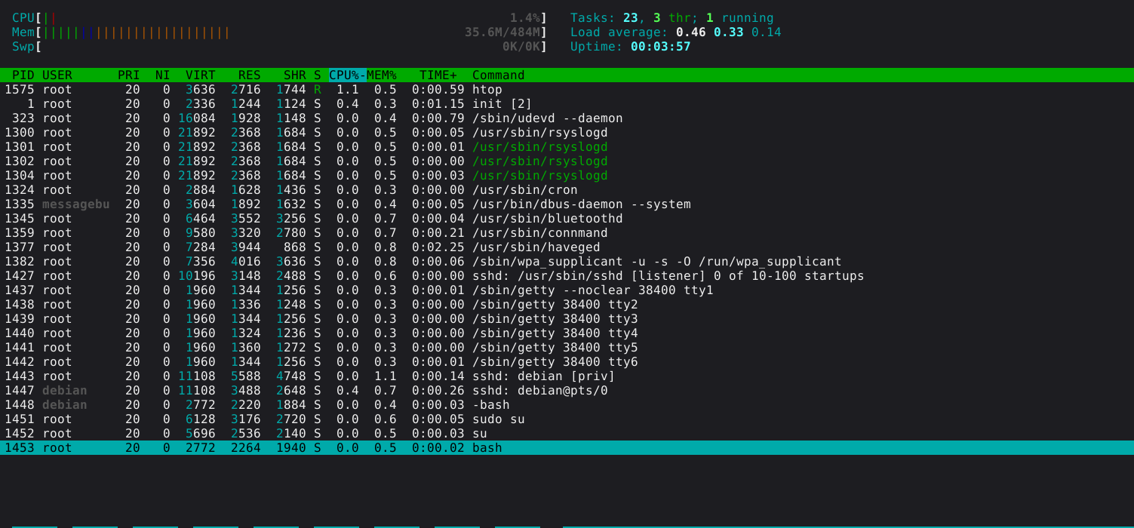Sort processes by the PID column header
This screenshot has height=528, width=1134.
coord(23,75)
